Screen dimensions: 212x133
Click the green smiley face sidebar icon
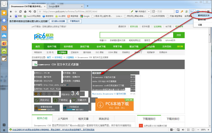click(x=4, y=51)
